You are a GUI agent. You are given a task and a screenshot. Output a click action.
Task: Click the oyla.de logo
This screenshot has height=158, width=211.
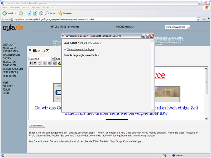coord(13,28)
